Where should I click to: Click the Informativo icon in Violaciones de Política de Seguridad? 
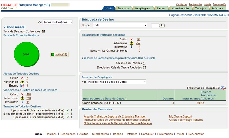131,47
